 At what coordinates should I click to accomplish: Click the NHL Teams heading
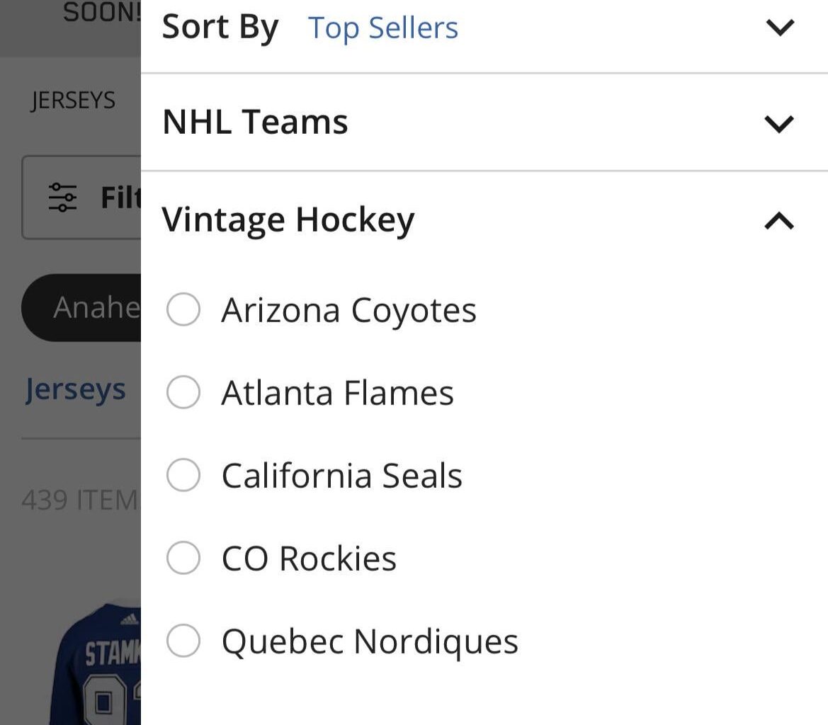click(x=255, y=122)
